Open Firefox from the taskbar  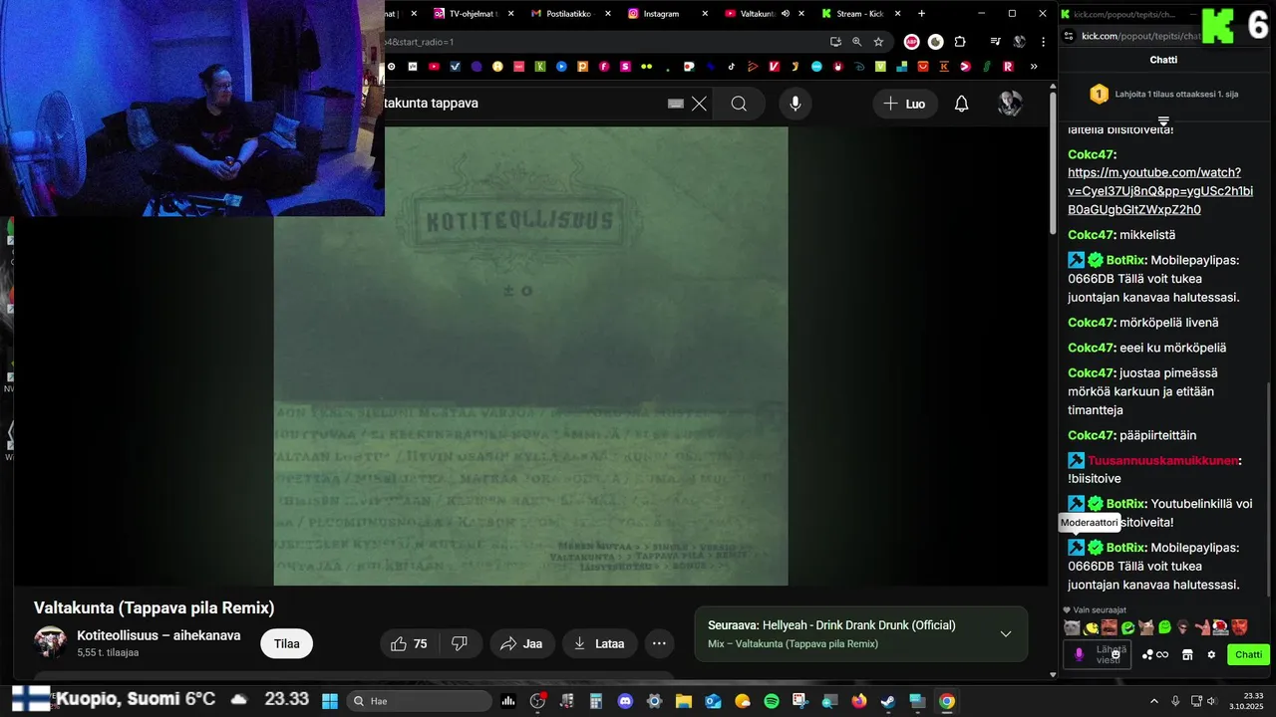tap(859, 701)
